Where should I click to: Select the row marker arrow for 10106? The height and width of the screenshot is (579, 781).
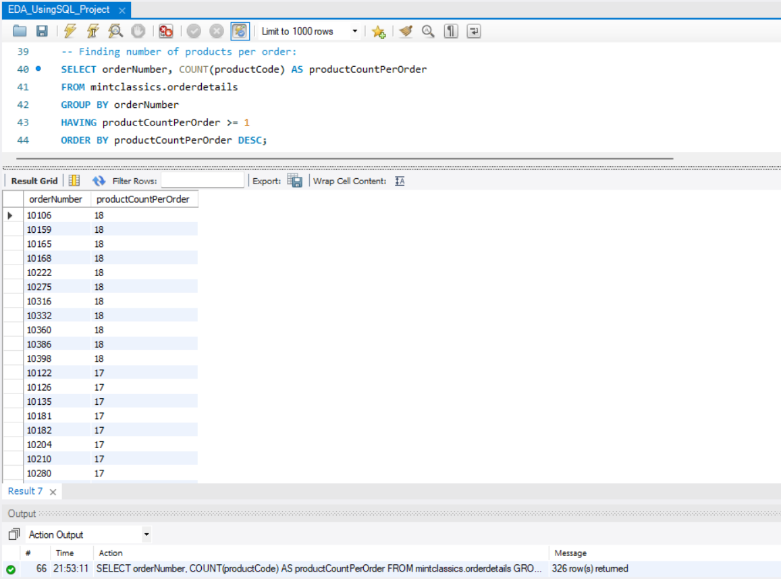pyautogui.click(x=10, y=215)
